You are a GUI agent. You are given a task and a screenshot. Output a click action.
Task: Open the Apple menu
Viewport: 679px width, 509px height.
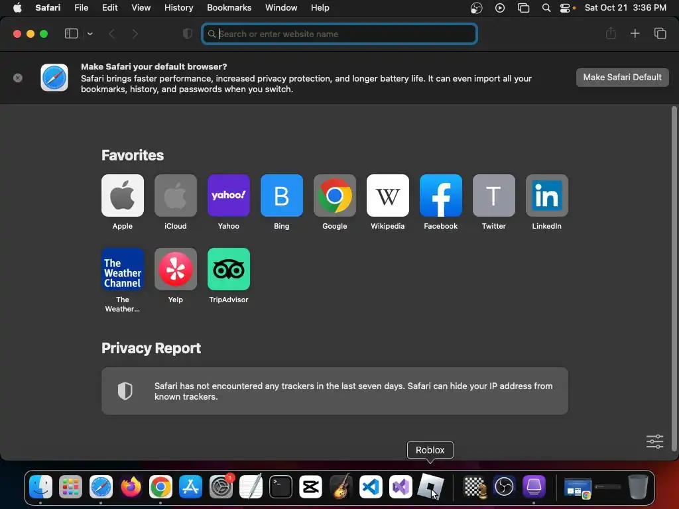17,8
